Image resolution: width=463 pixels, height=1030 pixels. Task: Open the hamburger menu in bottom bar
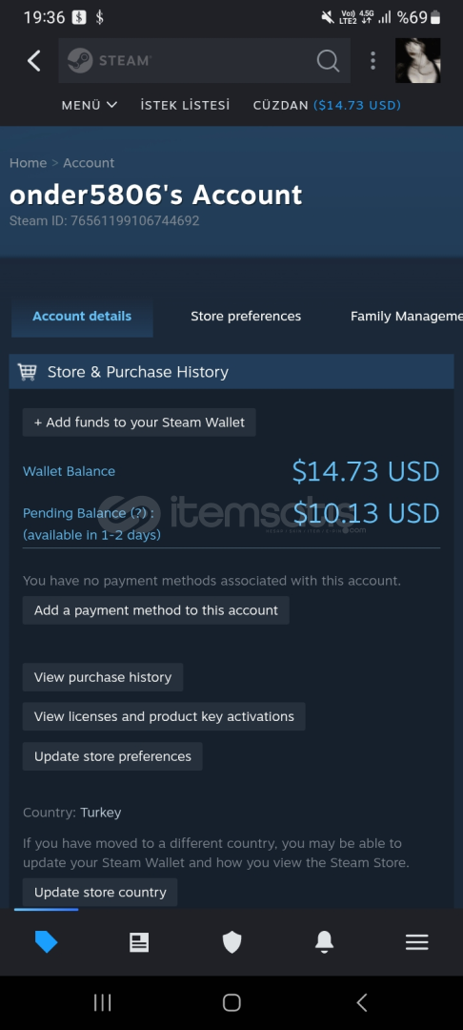pyautogui.click(x=416, y=942)
